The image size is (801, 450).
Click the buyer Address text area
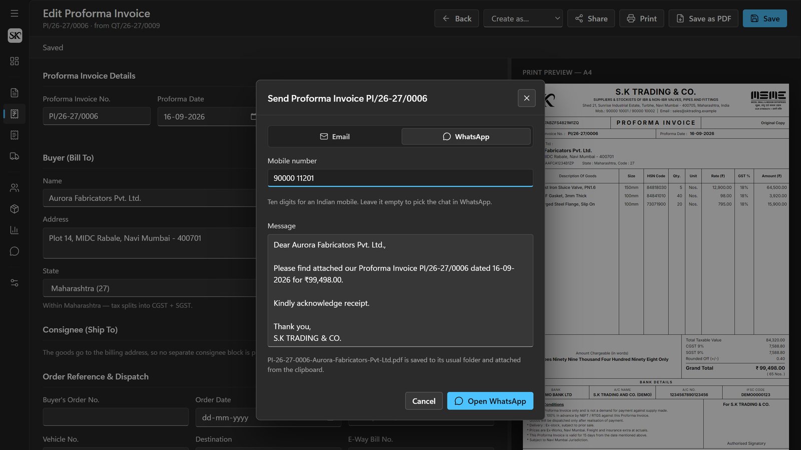click(150, 243)
